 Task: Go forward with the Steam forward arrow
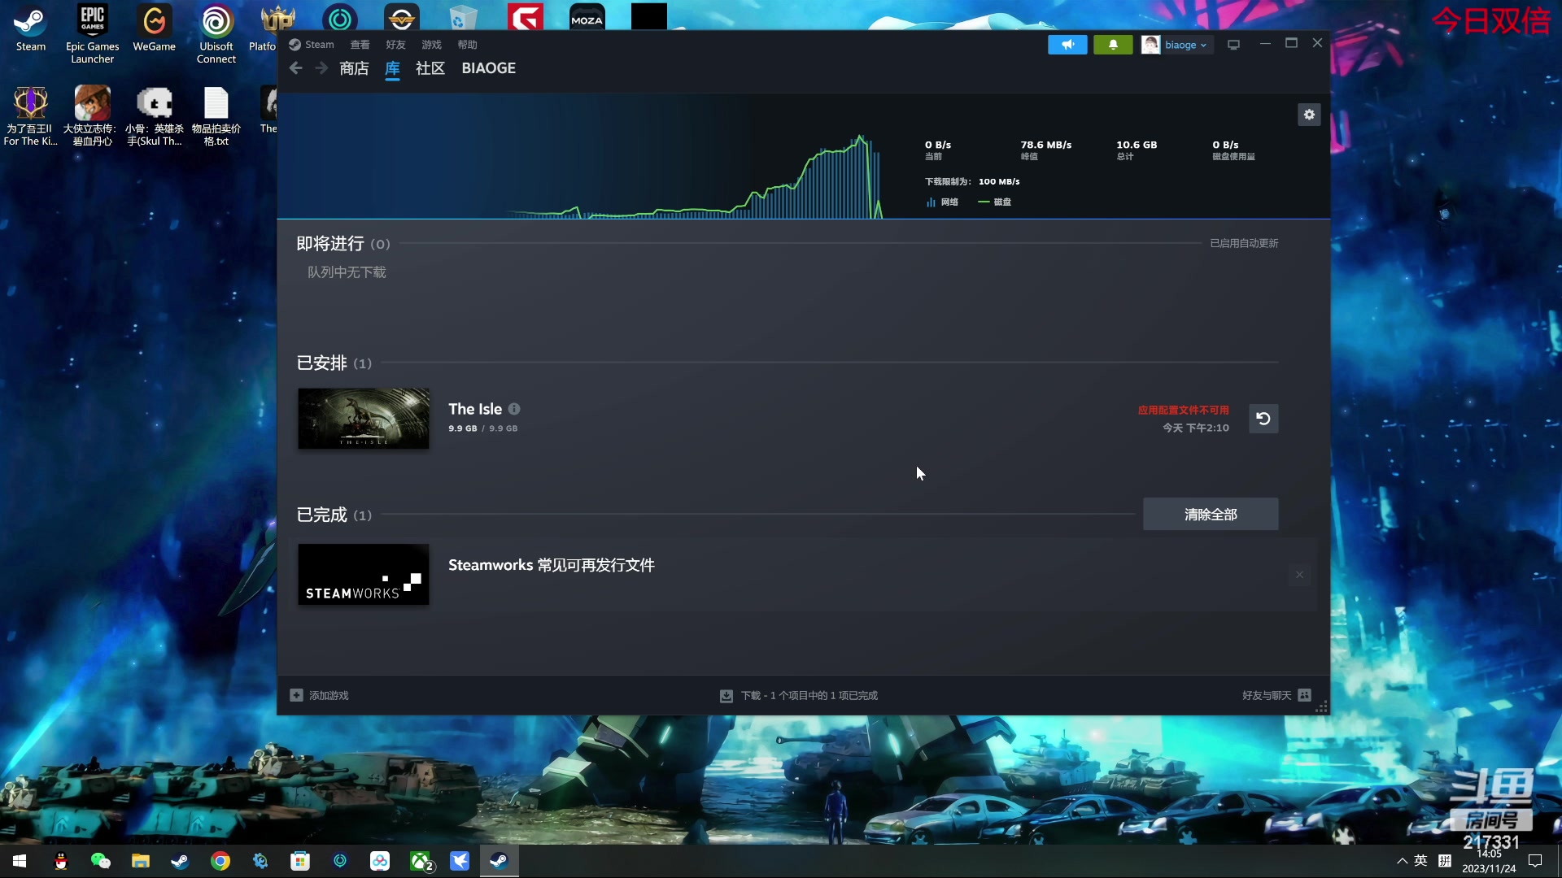321,68
